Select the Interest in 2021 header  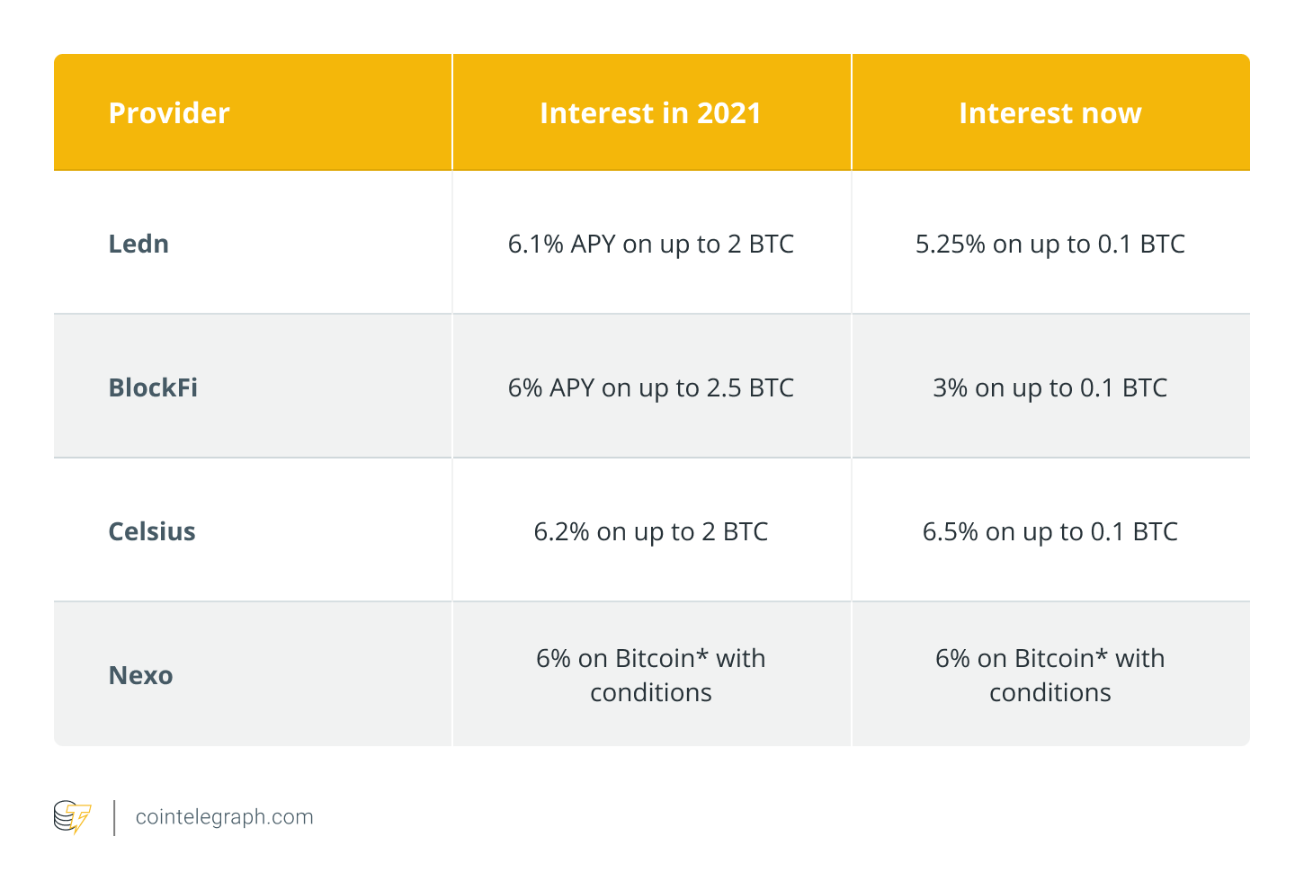point(650,113)
